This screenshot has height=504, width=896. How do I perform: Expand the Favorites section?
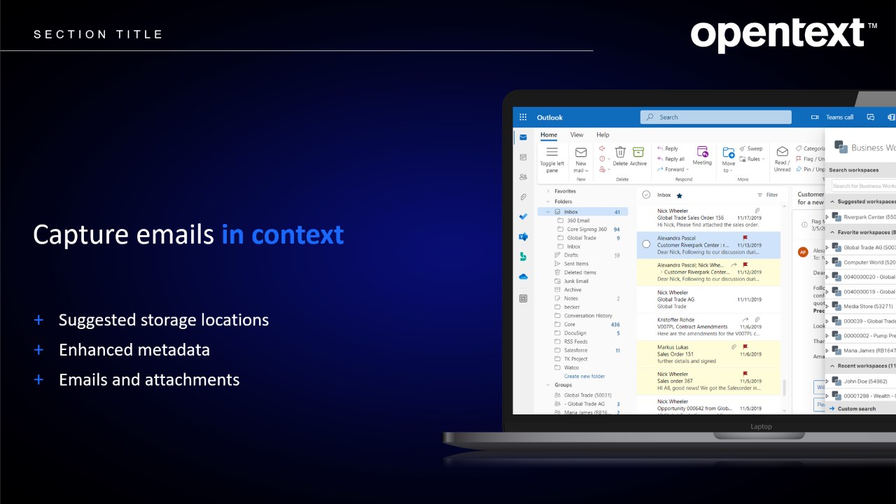click(548, 191)
